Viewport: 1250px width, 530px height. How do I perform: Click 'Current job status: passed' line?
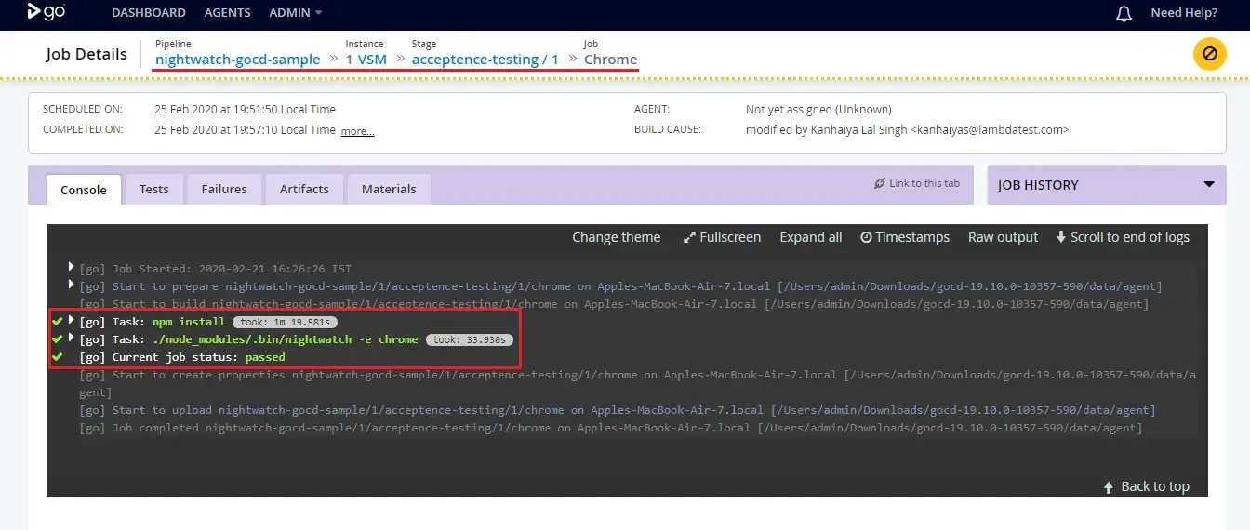click(182, 357)
